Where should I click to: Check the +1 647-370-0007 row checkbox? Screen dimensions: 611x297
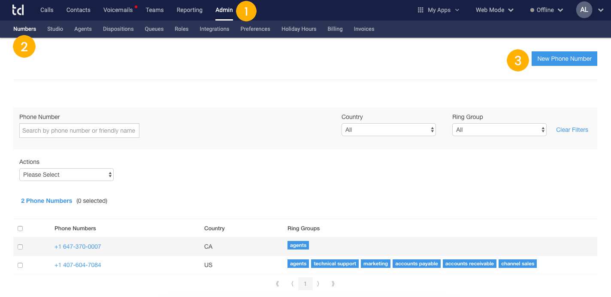tap(20, 247)
